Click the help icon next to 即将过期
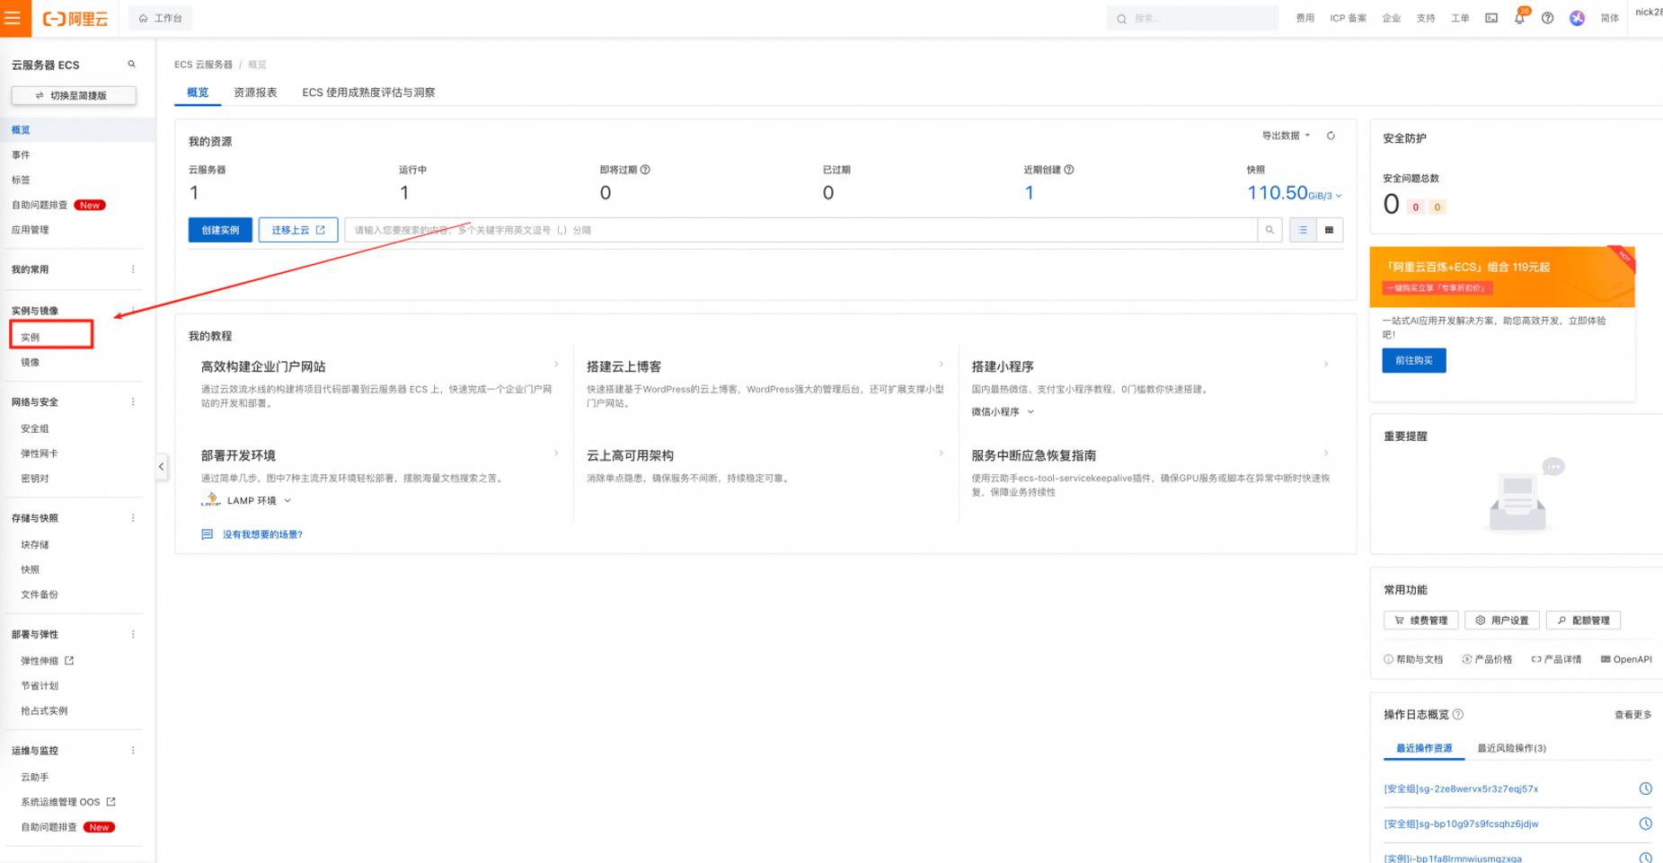This screenshot has width=1663, height=863. [x=645, y=170]
